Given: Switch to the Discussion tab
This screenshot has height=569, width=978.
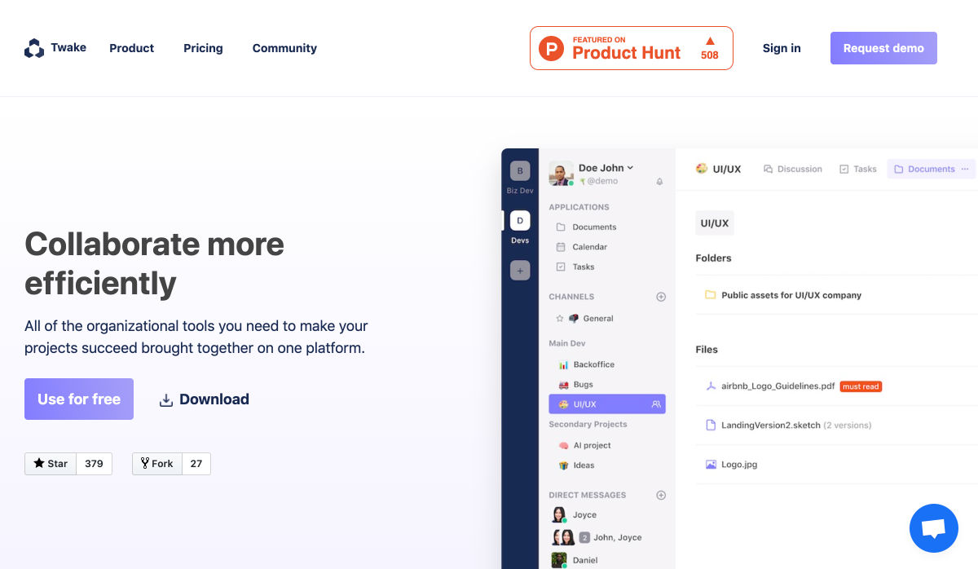Looking at the screenshot, I should click(792, 169).
